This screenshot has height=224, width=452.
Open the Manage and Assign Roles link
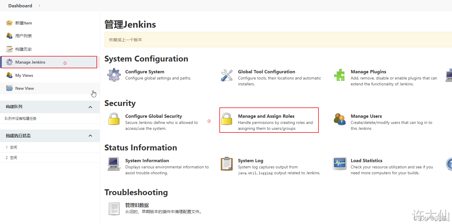coord(266,116)
